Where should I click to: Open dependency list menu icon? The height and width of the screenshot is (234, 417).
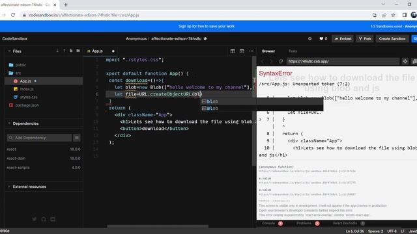click(x=77, y=138)
